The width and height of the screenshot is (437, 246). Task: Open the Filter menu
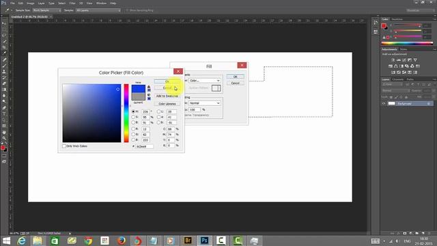tap(72, 3)
